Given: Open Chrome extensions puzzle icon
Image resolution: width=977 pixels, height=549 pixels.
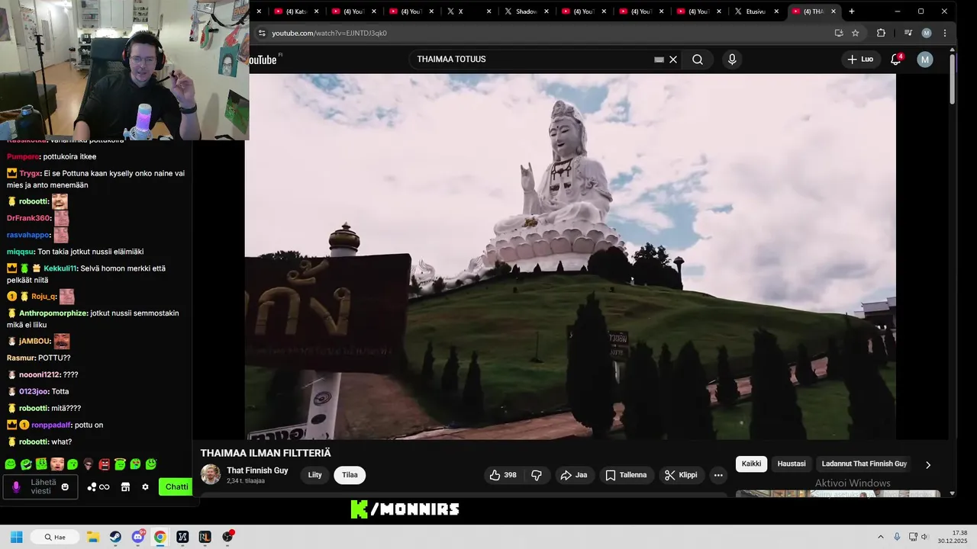Looking at the screenshot, I should coord(881,33).
